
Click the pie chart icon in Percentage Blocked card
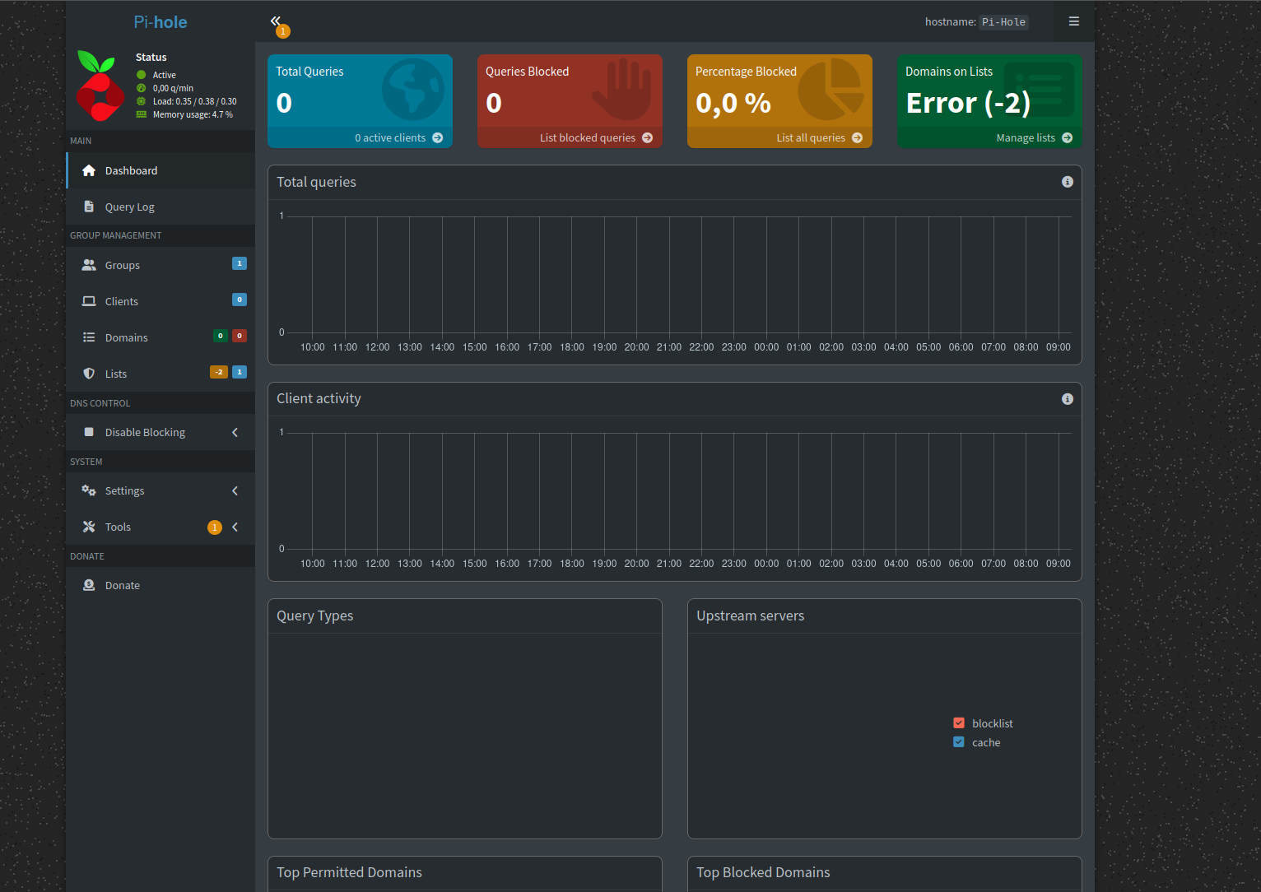point(832,89)
